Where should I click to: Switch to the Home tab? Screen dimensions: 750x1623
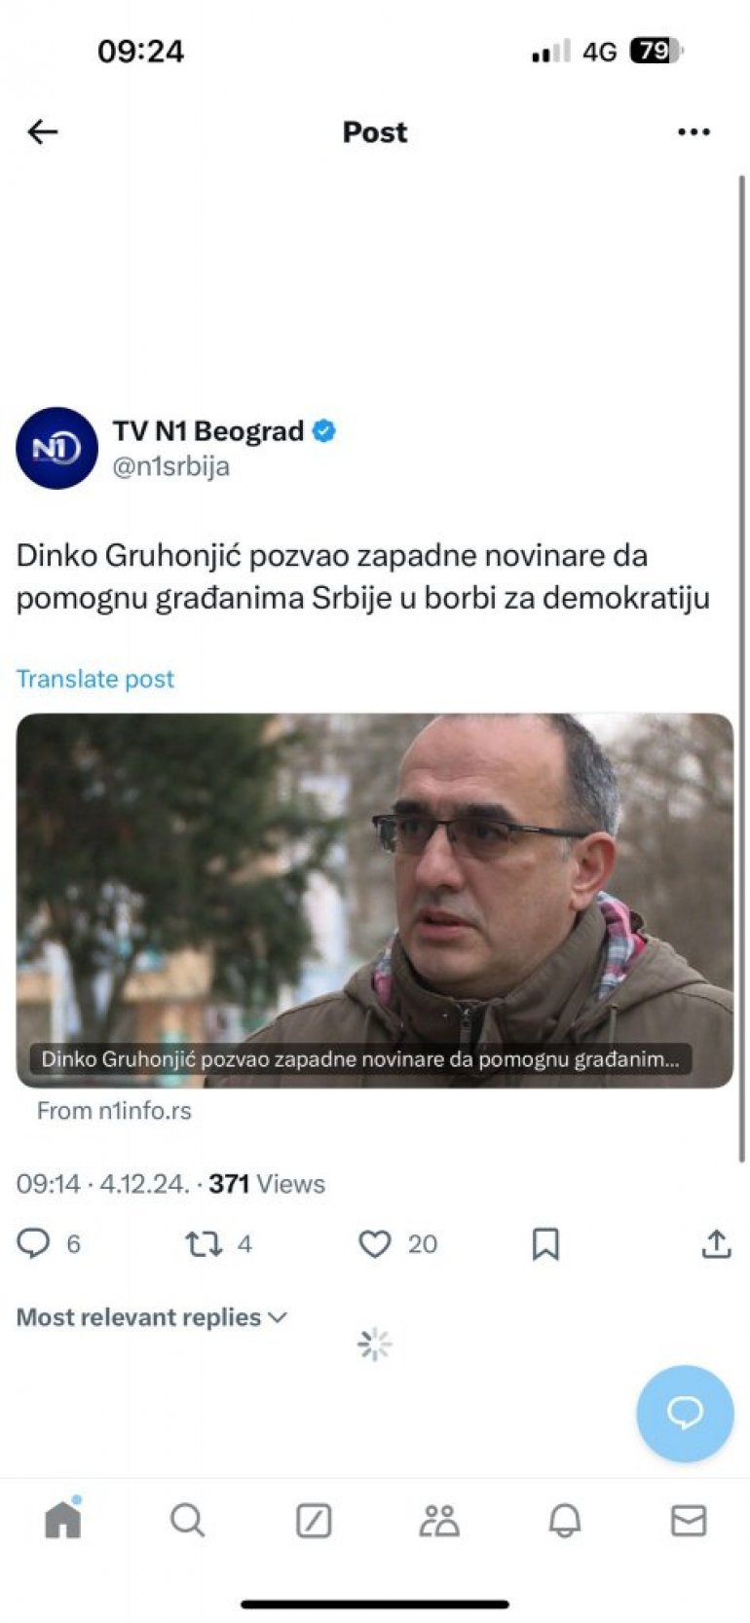click(x=62, y=1519)
